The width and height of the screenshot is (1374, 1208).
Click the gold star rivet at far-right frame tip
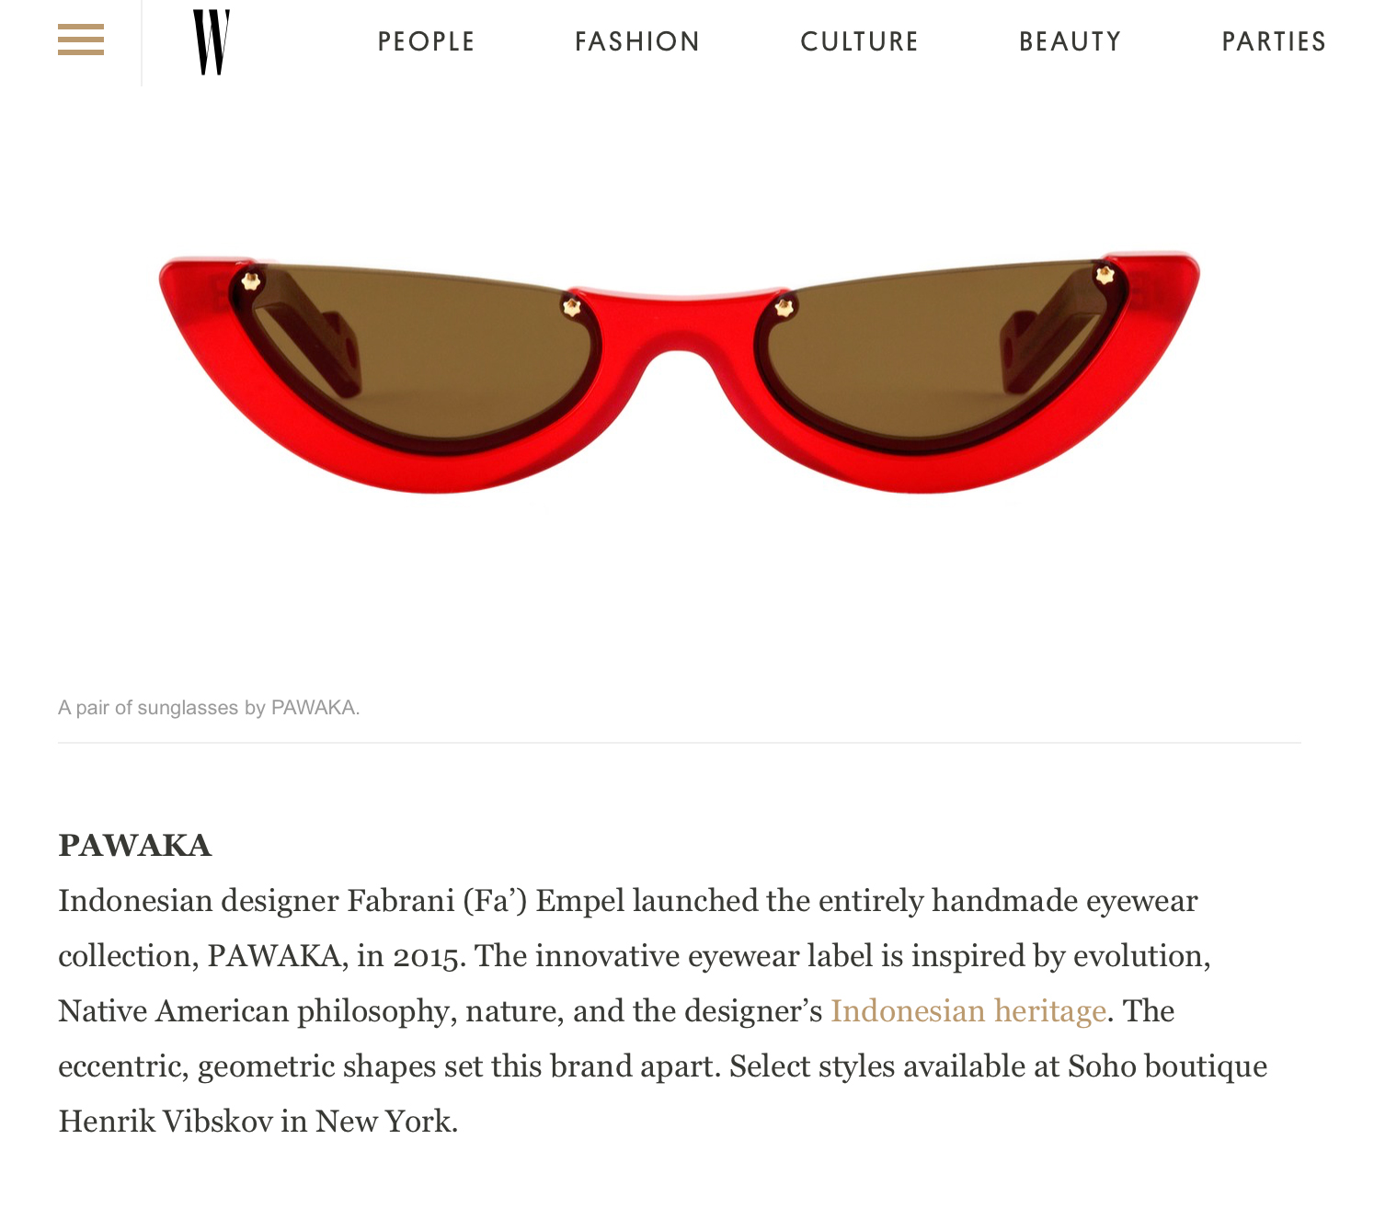pyautogui.click(x=1105, y=274)
